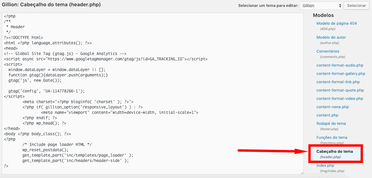Click the wp_head() line in the editor
Viewport: 372px width, 178px height.
[44, 123]
